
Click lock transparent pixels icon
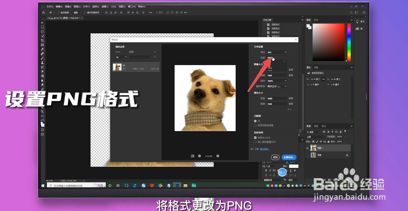(313, 141)
